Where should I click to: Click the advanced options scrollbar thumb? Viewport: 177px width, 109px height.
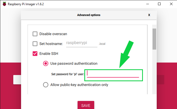(154, 39)
